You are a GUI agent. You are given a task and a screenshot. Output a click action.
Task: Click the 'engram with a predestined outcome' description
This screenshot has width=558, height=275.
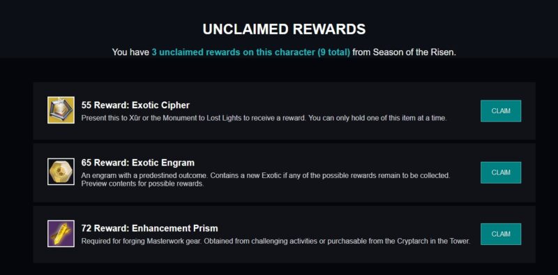click(x=266, y=179)
